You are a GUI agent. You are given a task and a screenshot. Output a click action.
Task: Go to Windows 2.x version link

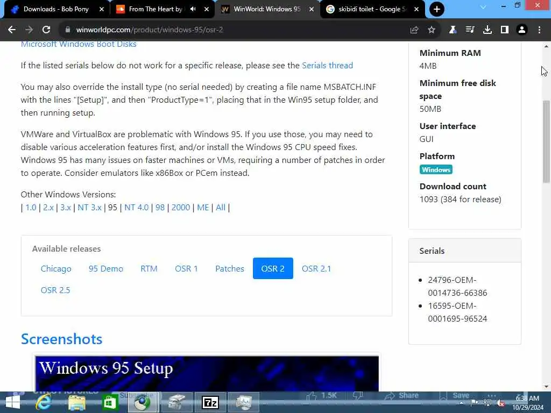tap(48, 208)
